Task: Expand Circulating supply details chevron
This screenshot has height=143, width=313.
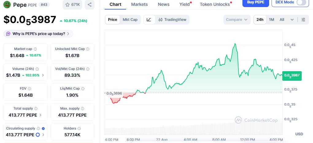Action: click(x=43, y=135)
